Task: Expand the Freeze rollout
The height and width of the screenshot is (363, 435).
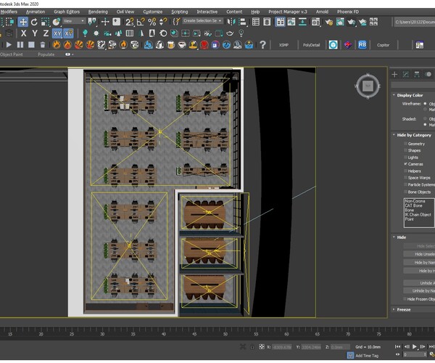Action: (x=404, y=310)
